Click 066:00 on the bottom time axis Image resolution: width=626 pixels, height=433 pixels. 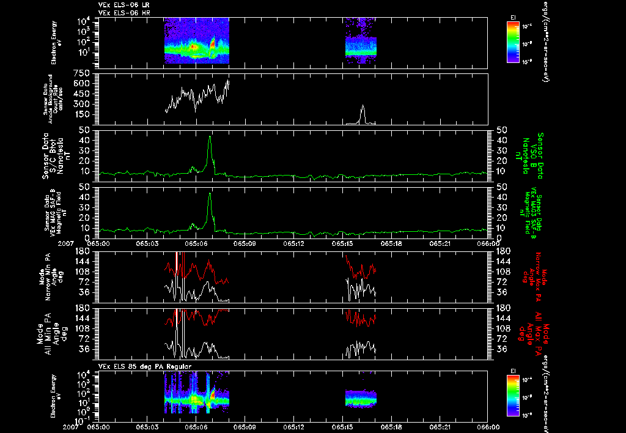[488, 427]
